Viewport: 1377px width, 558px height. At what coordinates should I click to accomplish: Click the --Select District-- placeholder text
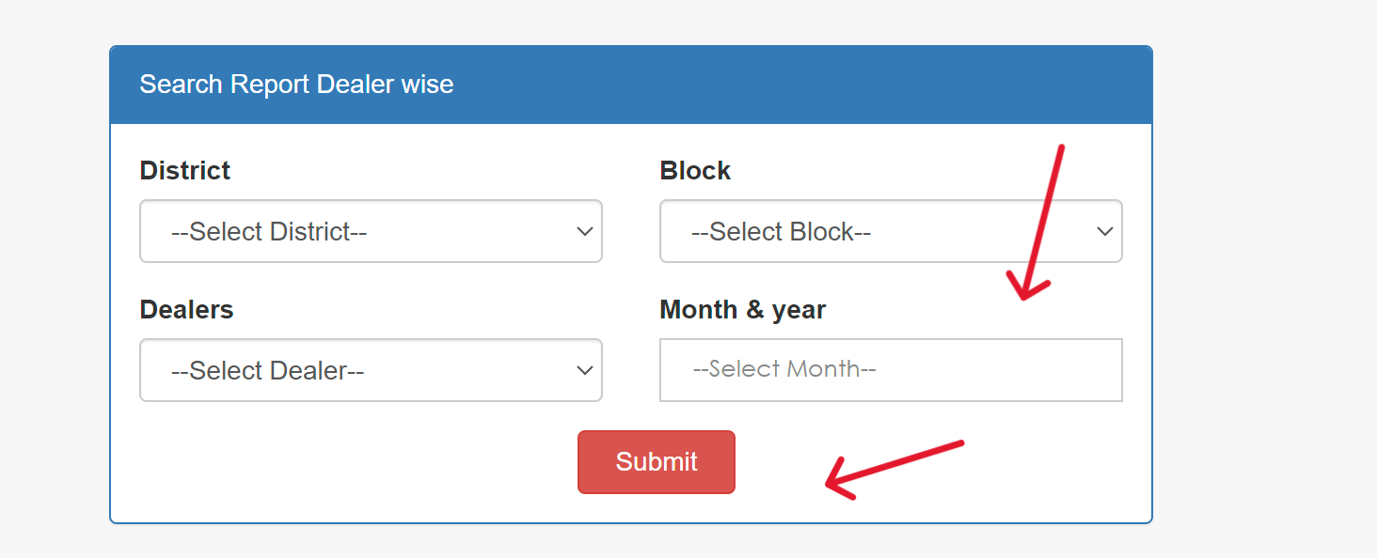click(269, 232)
